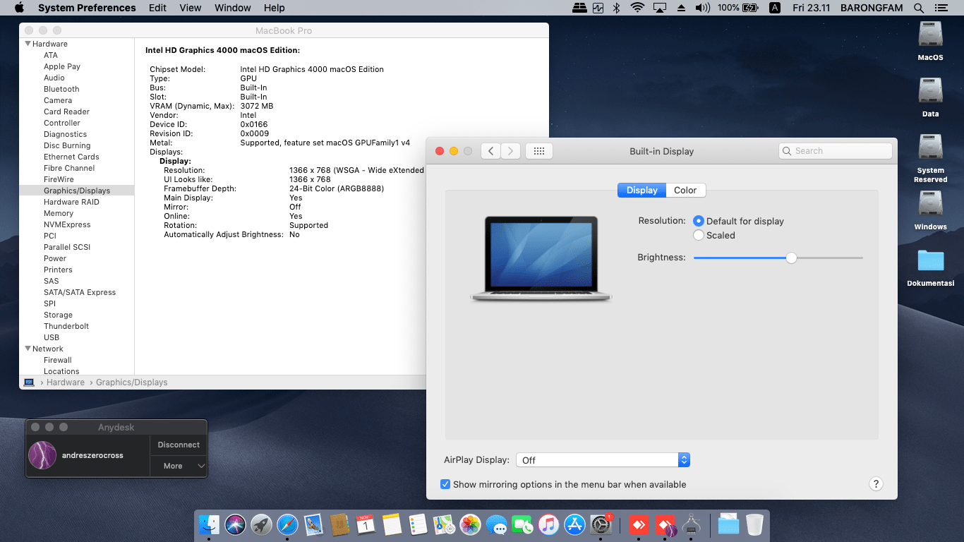This screenshot has width=964, height=542.
Task: Select Default for display radio button
Action: [x=699, y=221]
